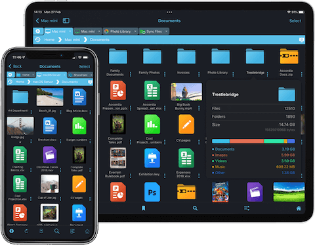Open the three-dot menu for Invoices

(x=199, y=74)
